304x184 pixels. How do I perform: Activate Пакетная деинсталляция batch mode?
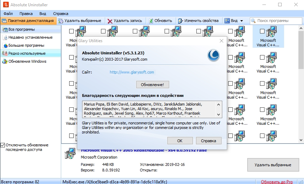coord(28,21)
